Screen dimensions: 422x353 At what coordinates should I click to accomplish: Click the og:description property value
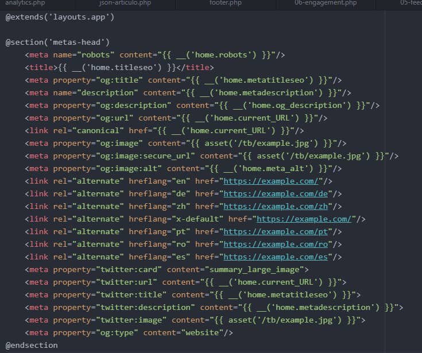tap(133, 106)
